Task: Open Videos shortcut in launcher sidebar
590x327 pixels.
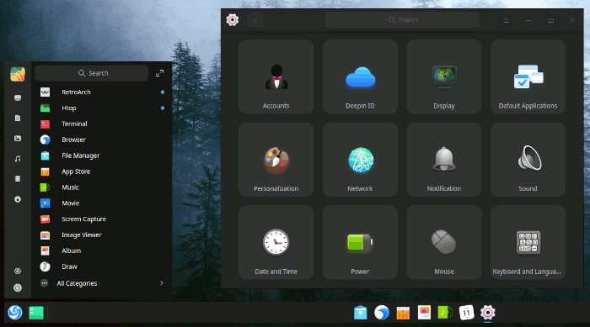Action: click(18, 179)
